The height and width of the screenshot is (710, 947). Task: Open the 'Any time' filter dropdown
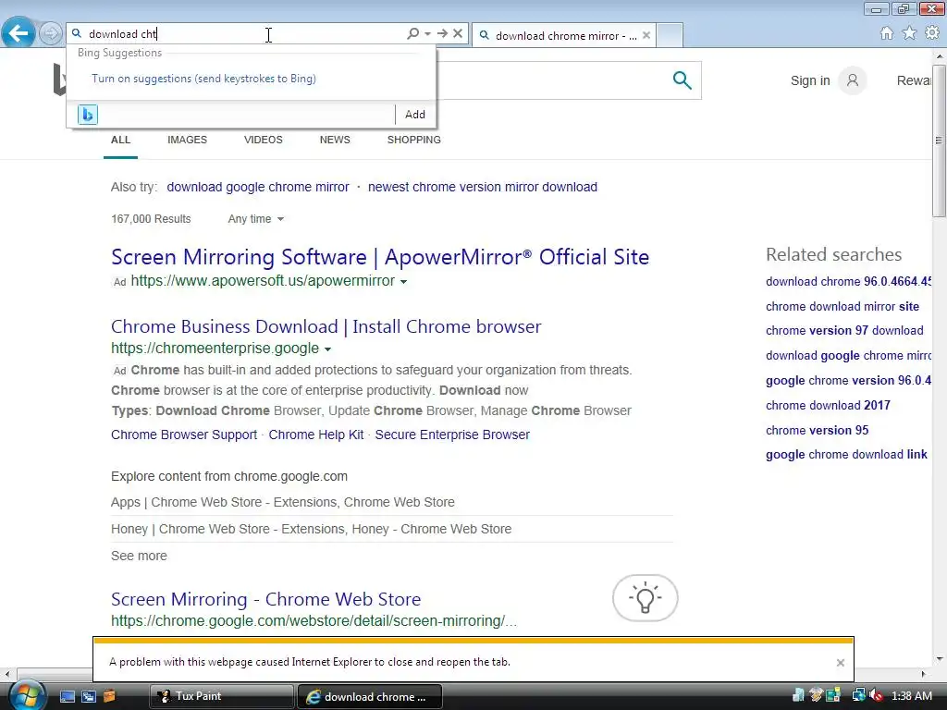(x=255, y=219)
